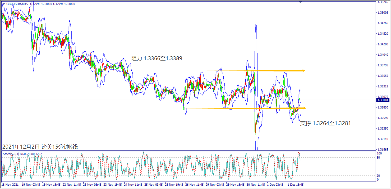Click time axis label 23 Nov 03:45
The height and width of the screenshot is (189, 391).
point(92,184)
